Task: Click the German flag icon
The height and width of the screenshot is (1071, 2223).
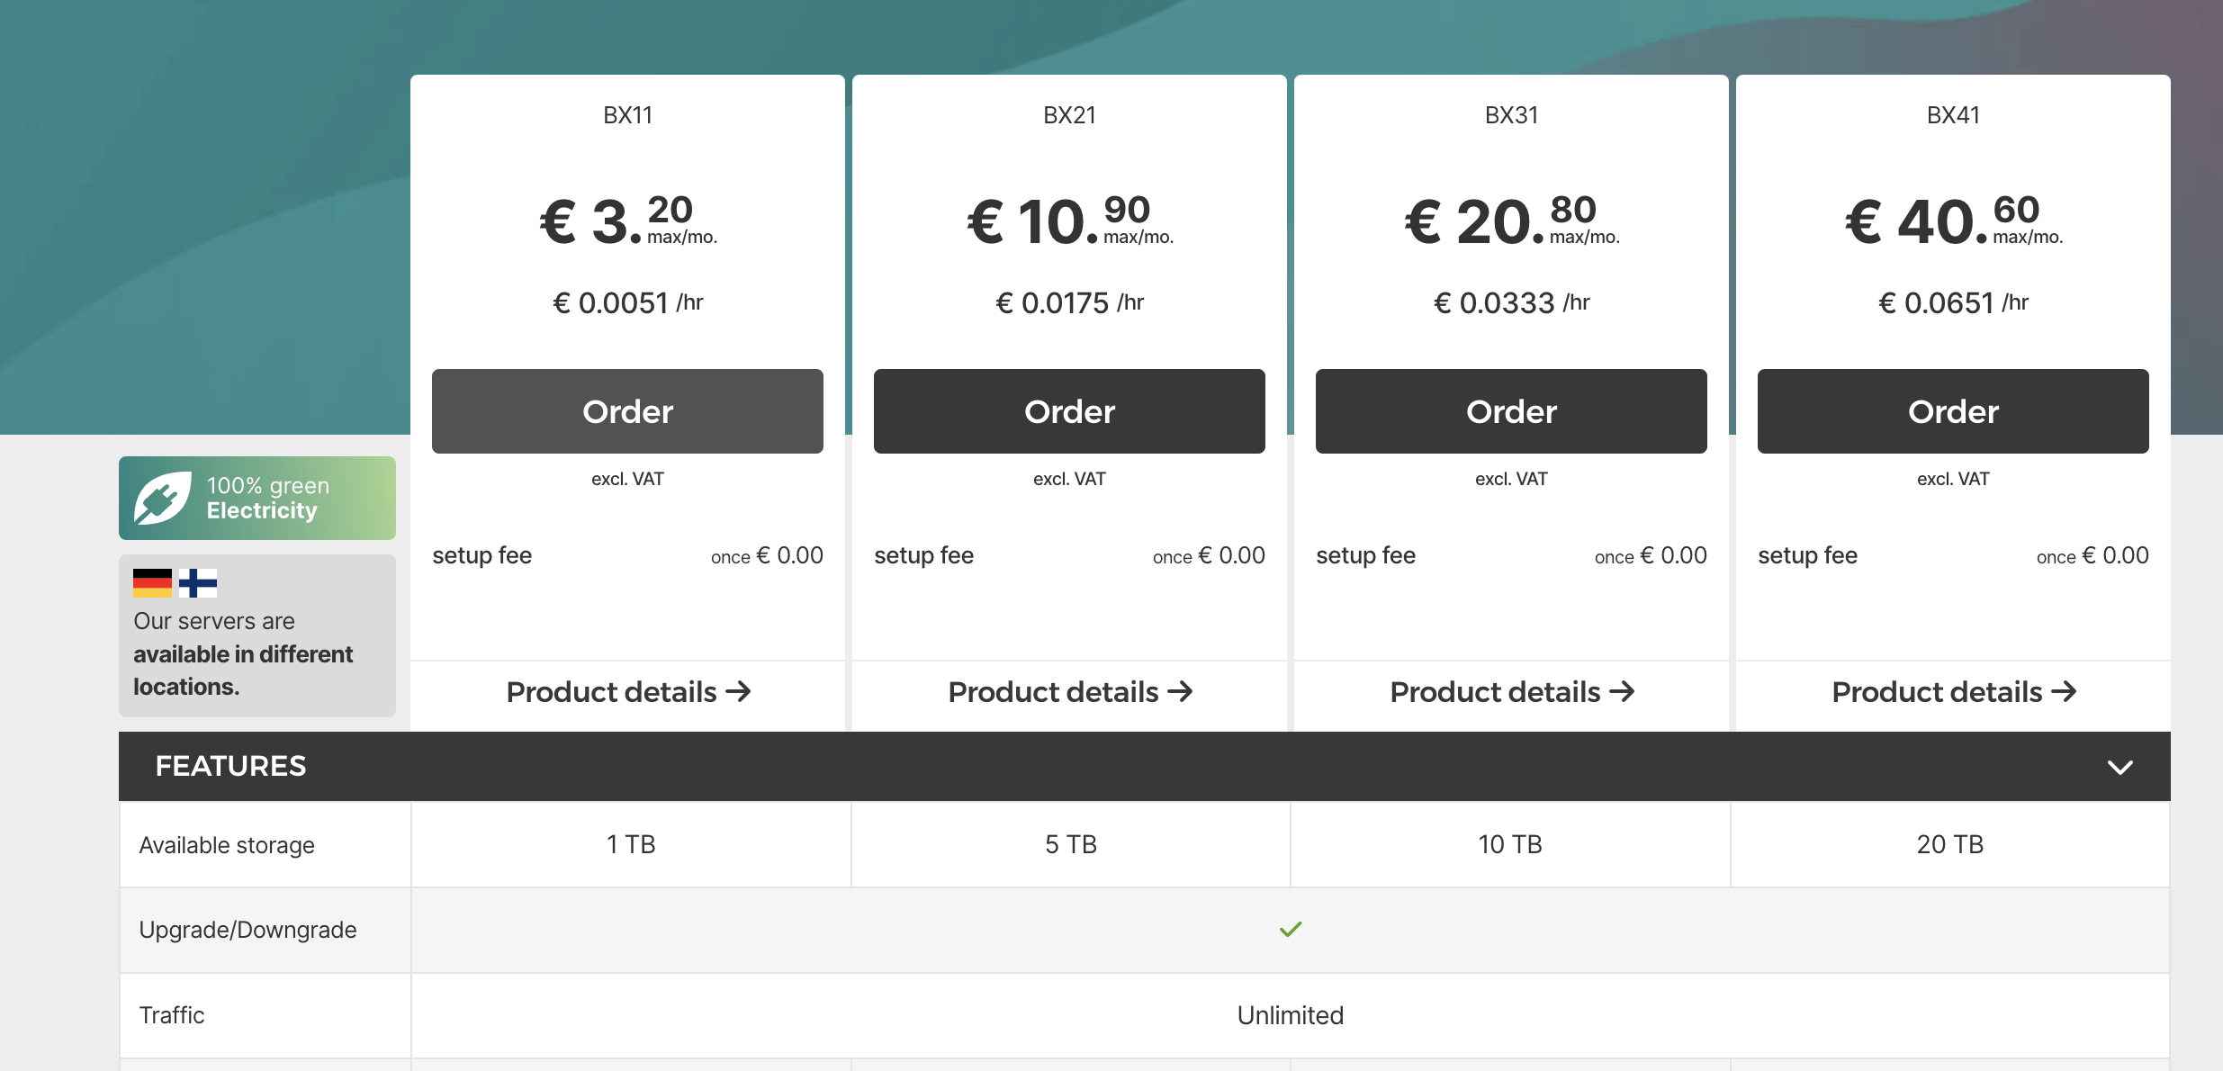Action: click(152, 583)
